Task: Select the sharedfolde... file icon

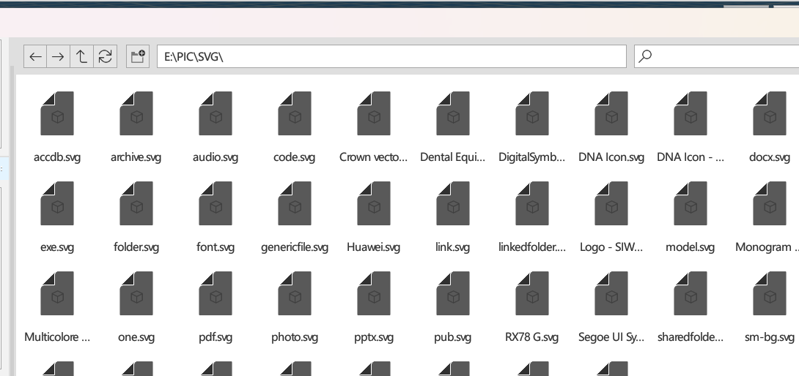Action: pyautogui.click(x=691, y=293)
